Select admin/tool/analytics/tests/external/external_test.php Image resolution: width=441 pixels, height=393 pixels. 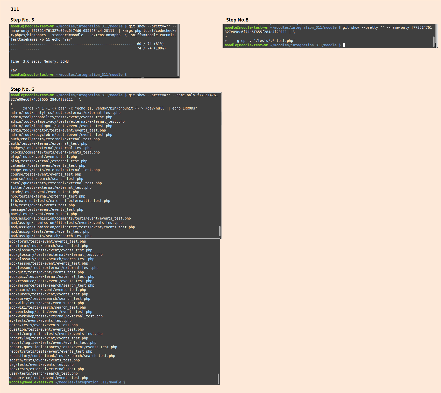[66, 113]
